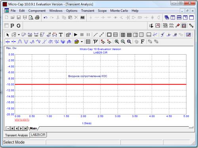
Task: Click the Global Low cursor icon
Action: click(x=57, y=42)
